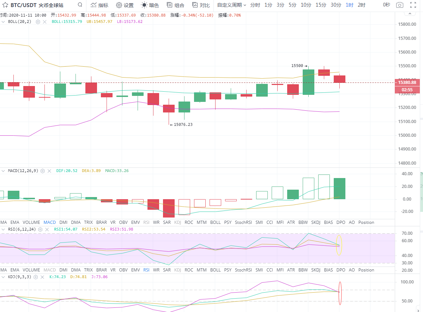
Task: Collapse the BOLL indicator legend chevron
Action: pyautogui.click(x=4, y=22)
